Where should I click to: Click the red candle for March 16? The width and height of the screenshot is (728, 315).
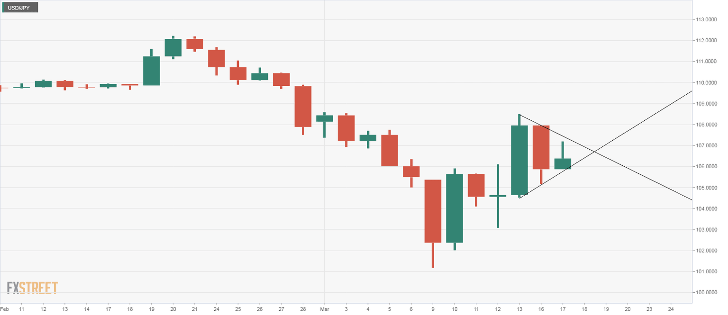(541, 147)
